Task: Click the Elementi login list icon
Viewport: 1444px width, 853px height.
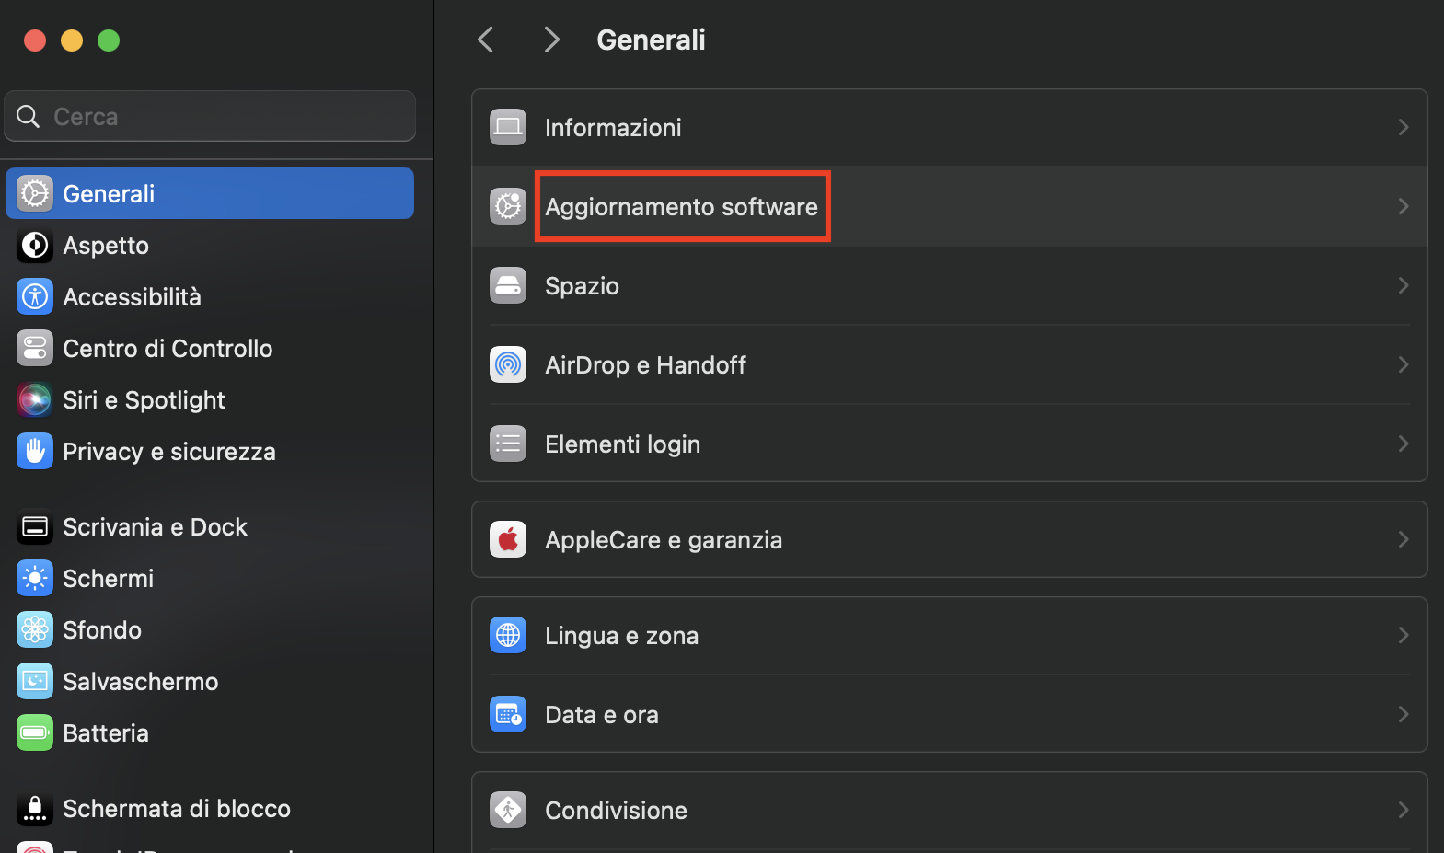Action: click(508, 444)
